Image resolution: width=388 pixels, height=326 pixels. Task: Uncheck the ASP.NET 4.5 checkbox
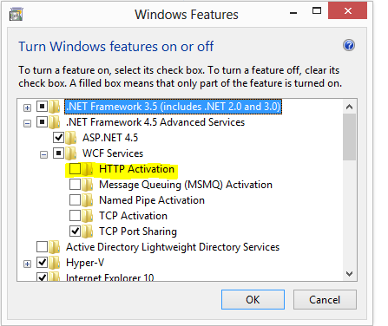[58, 138]
